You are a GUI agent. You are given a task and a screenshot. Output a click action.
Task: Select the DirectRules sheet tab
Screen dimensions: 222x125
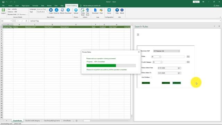coord(67,120)
